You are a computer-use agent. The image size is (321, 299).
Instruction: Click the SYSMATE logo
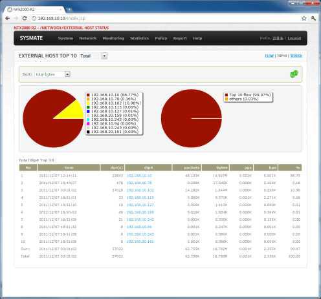[31, 38]
